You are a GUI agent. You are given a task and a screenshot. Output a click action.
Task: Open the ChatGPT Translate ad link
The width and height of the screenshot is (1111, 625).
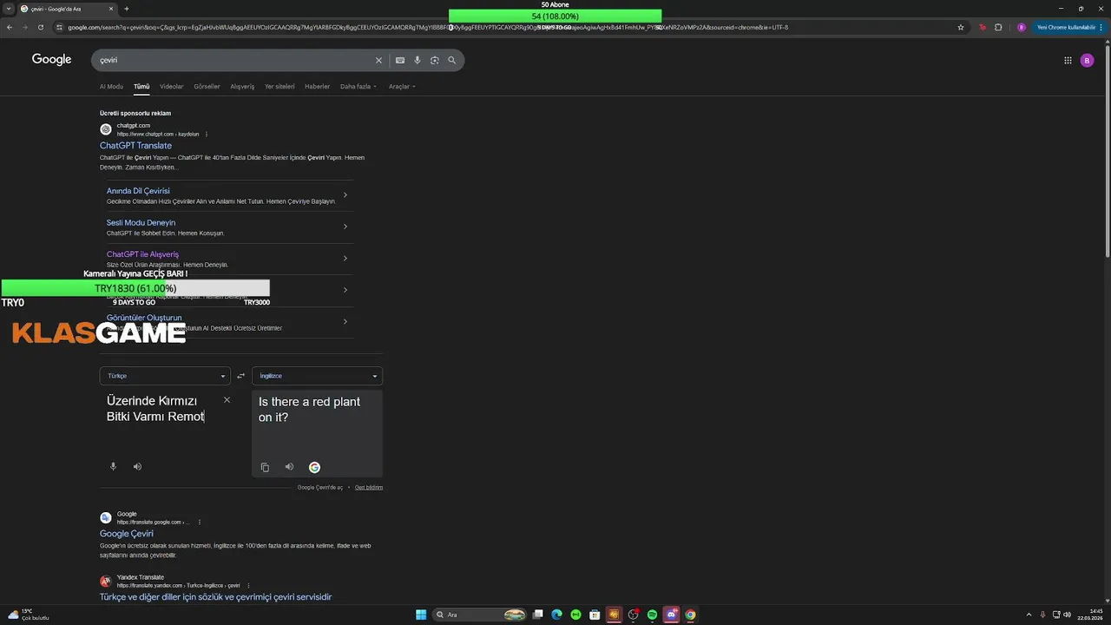click(x=135, y=146)
